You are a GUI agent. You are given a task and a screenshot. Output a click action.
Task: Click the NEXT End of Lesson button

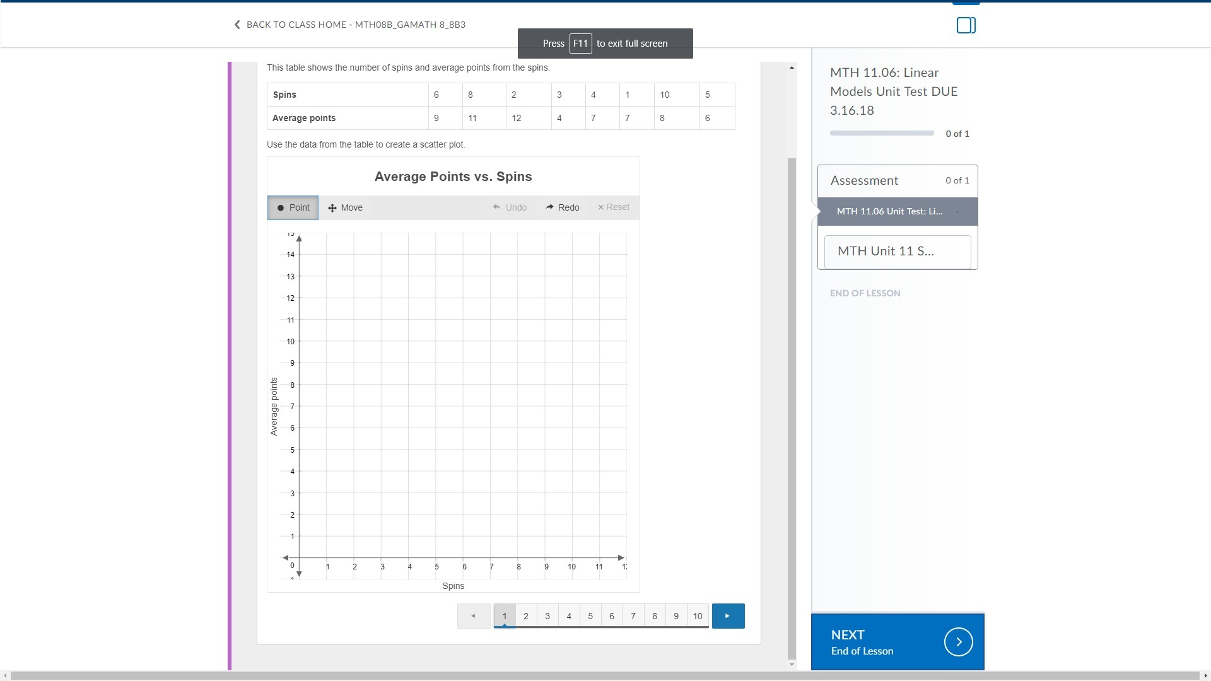tap(897, 642)
